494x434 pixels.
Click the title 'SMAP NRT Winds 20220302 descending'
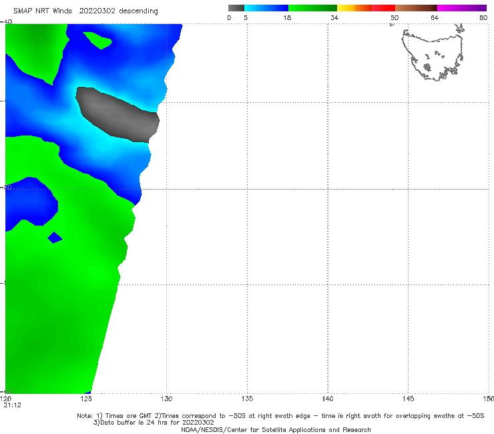click(85, 11)
